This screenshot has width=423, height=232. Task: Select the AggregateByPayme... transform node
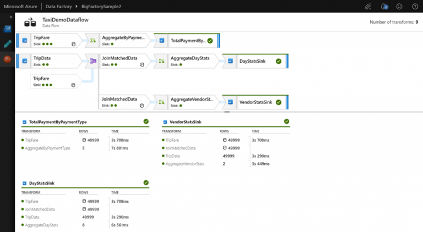tap(118, 41)
